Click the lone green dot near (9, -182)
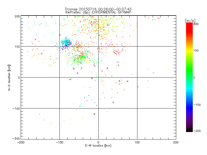Image resolution: width=207 pixels, height=155 pixels. click(102, 134)
